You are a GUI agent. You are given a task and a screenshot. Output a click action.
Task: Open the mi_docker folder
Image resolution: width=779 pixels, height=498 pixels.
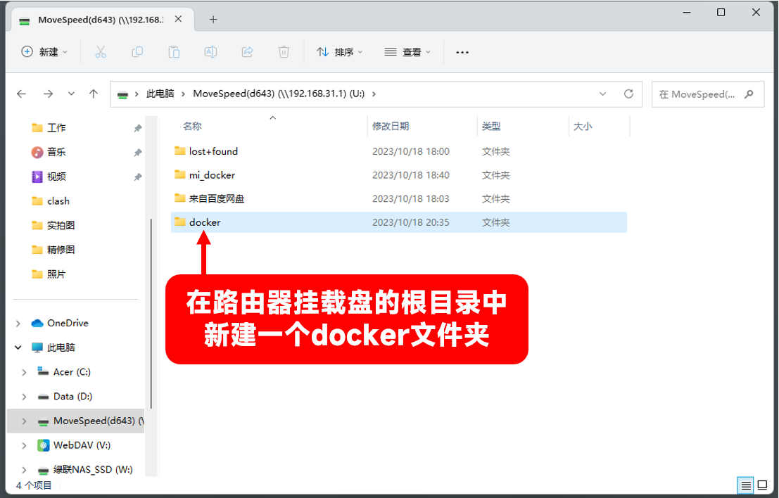(x=213, y=174)
